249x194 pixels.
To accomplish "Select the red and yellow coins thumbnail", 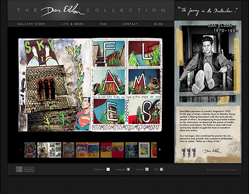I will tap(112, 150).
